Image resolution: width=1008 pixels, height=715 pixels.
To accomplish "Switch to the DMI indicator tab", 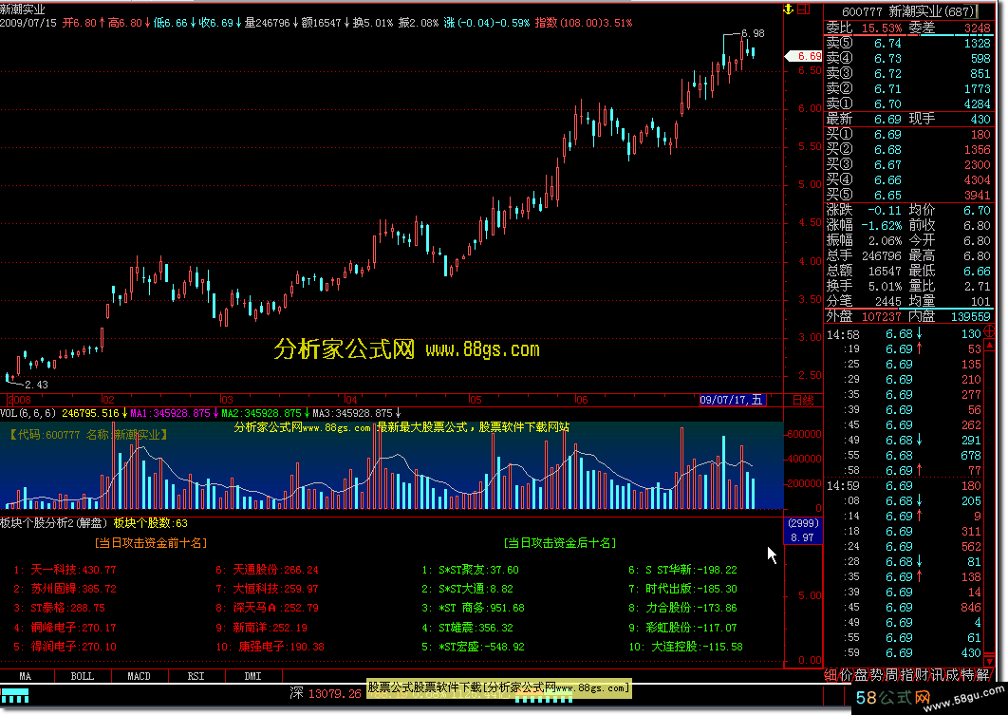I will coord(252,676).
